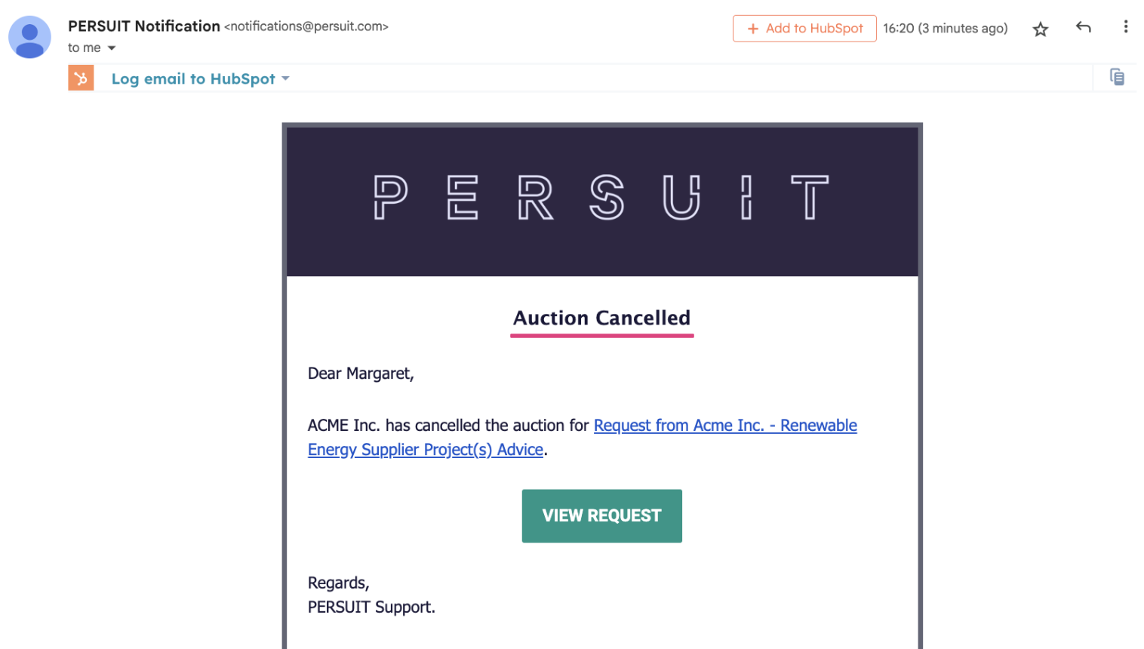Open the Log email to HubSpot caret
The width and height of the screenshot is (1144, 649).
285,78
